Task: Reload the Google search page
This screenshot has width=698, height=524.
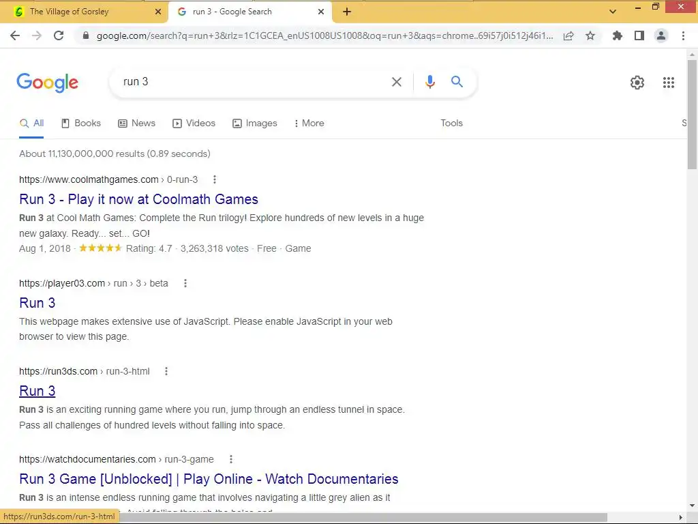Action: coord(59,35)
